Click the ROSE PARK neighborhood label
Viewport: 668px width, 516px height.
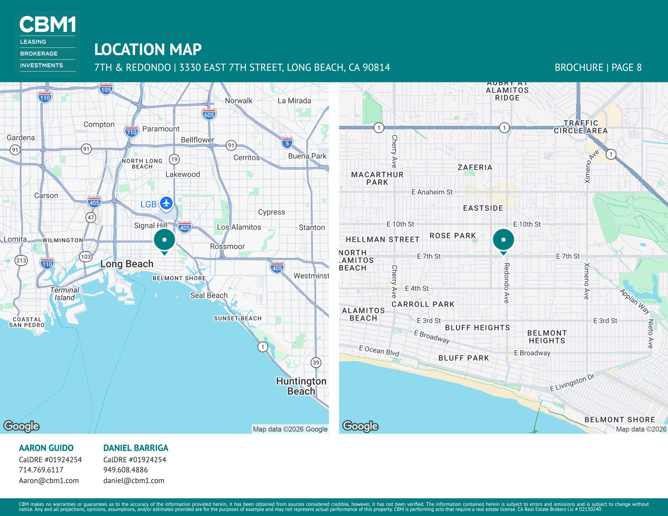point(453,236)
